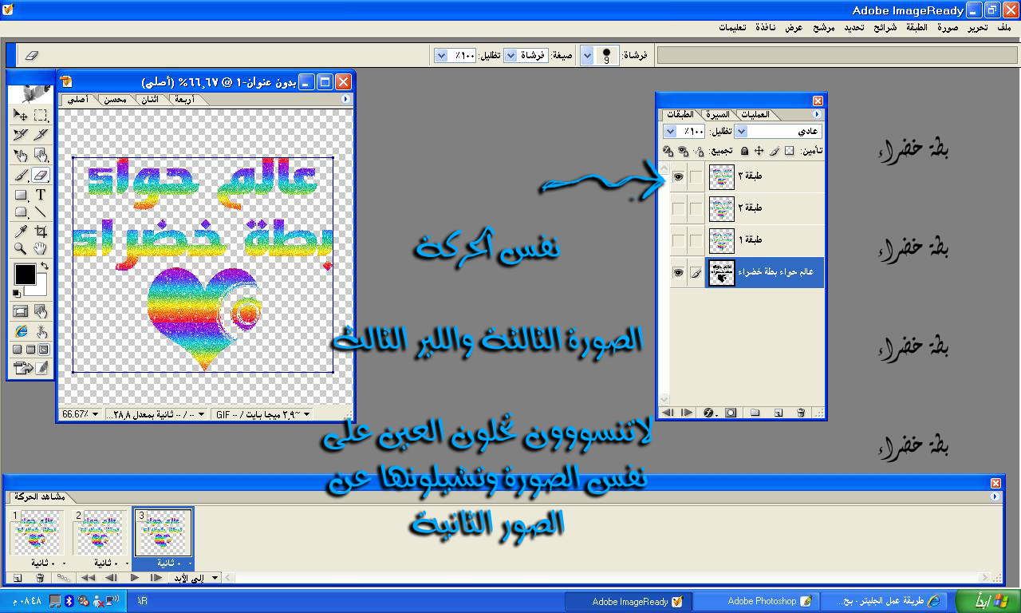Choose the Zoom magnifier tool
The image size is (1021, 613).
(x=22, y=249)
